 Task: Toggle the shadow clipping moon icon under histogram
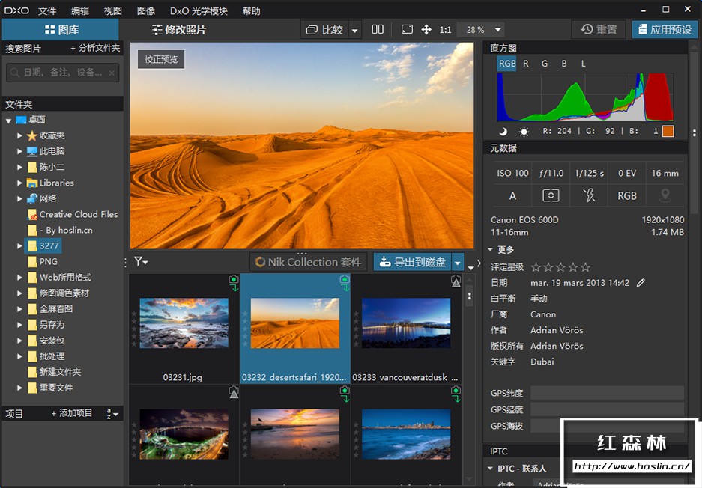502,131
